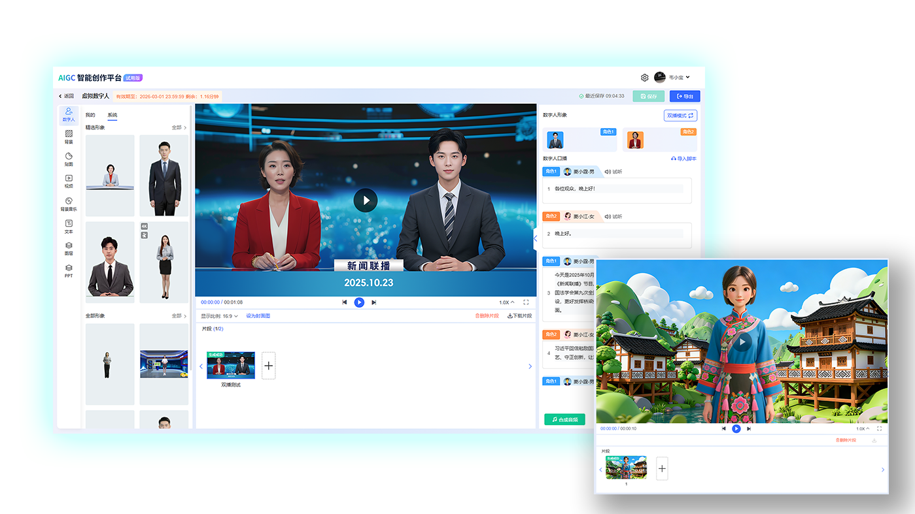Open the PPT sidebar panel

pos(69,271)
